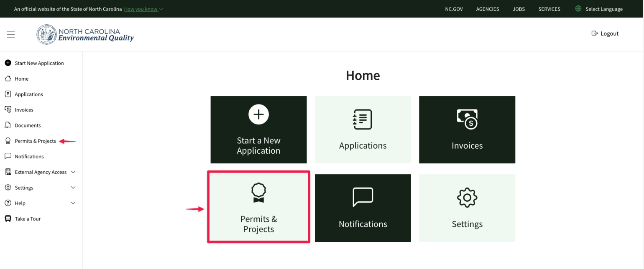Select the Permits & Projects ribbon icon
This screenshot has height=269, width=644.
coord(8,141)
